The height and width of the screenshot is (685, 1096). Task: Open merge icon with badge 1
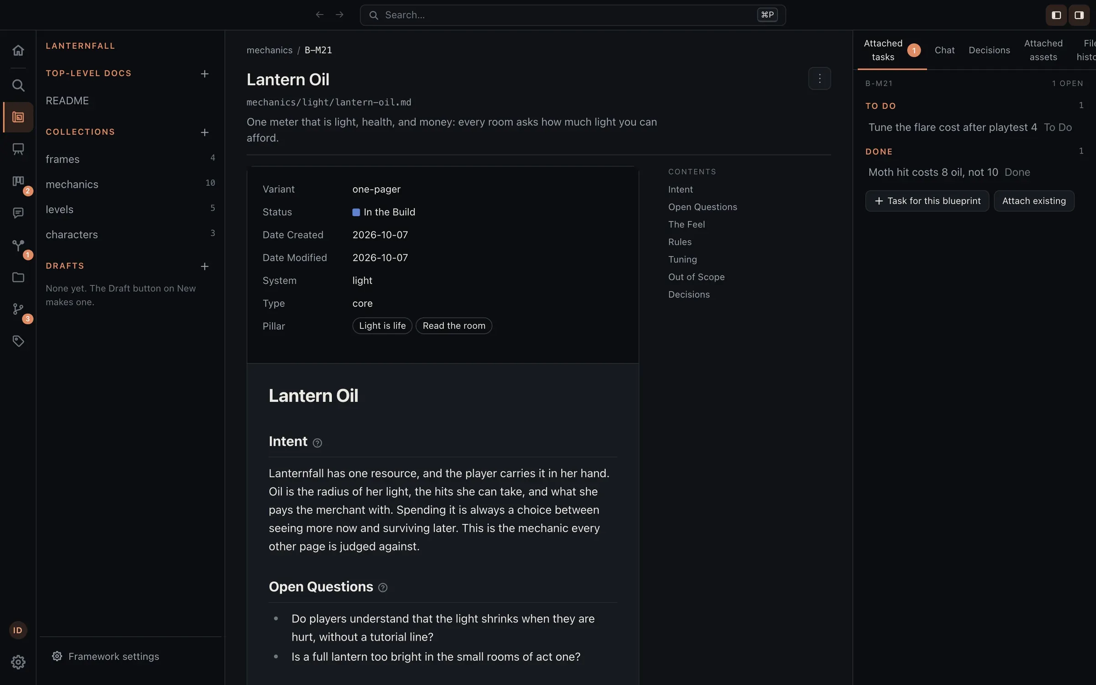tap(18, 245)
